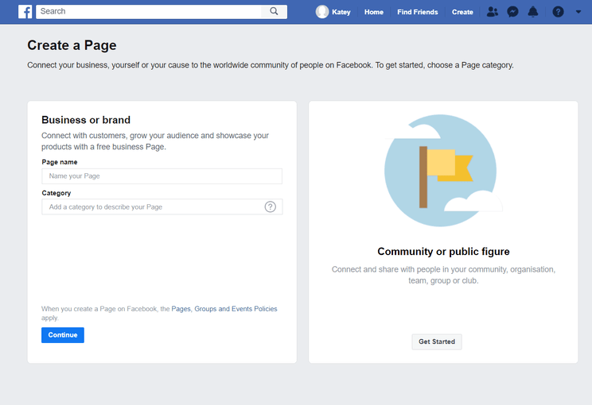
Task: Open the Create menu
Action: (462, 12)
